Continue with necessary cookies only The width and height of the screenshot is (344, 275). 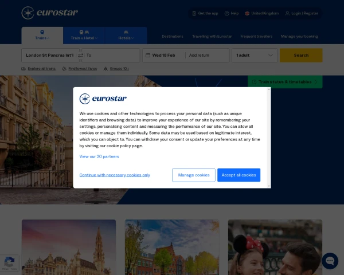tap(115, 175)
